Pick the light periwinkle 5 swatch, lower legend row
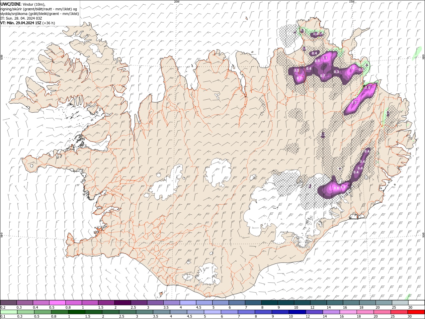The height and width of the screenshot is (319, 425). pyautogui.click(x=212, y=312)
